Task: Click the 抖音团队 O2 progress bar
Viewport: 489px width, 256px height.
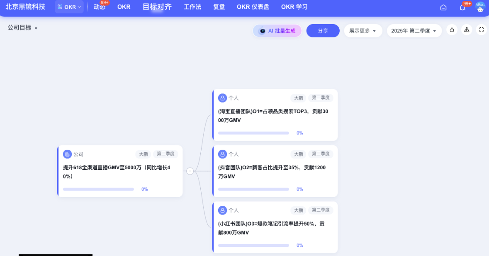Action: 253,189
